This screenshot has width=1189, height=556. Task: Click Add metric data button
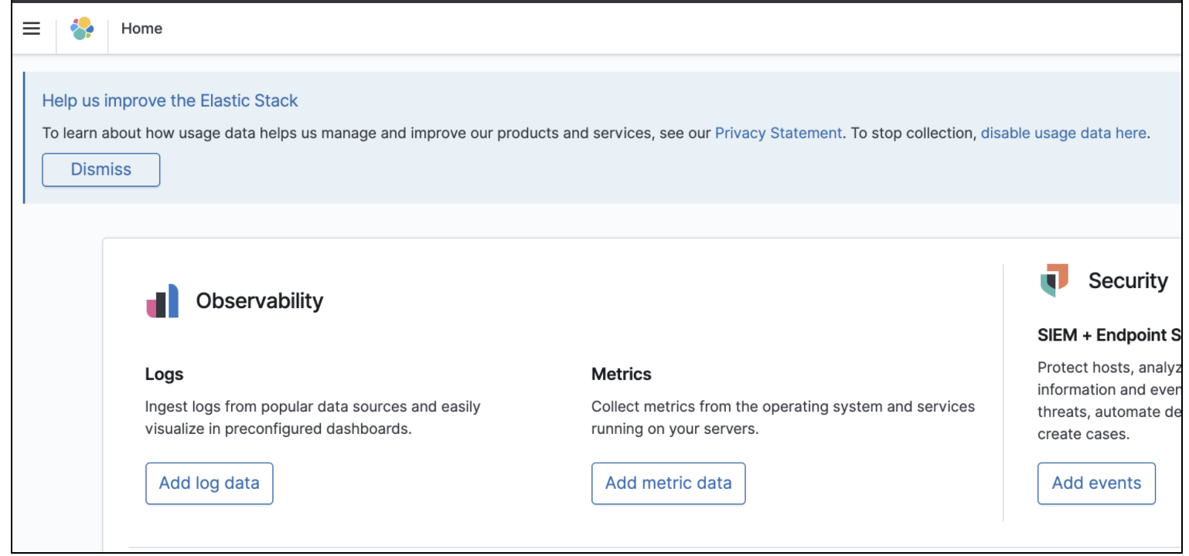tap(669, 483)
